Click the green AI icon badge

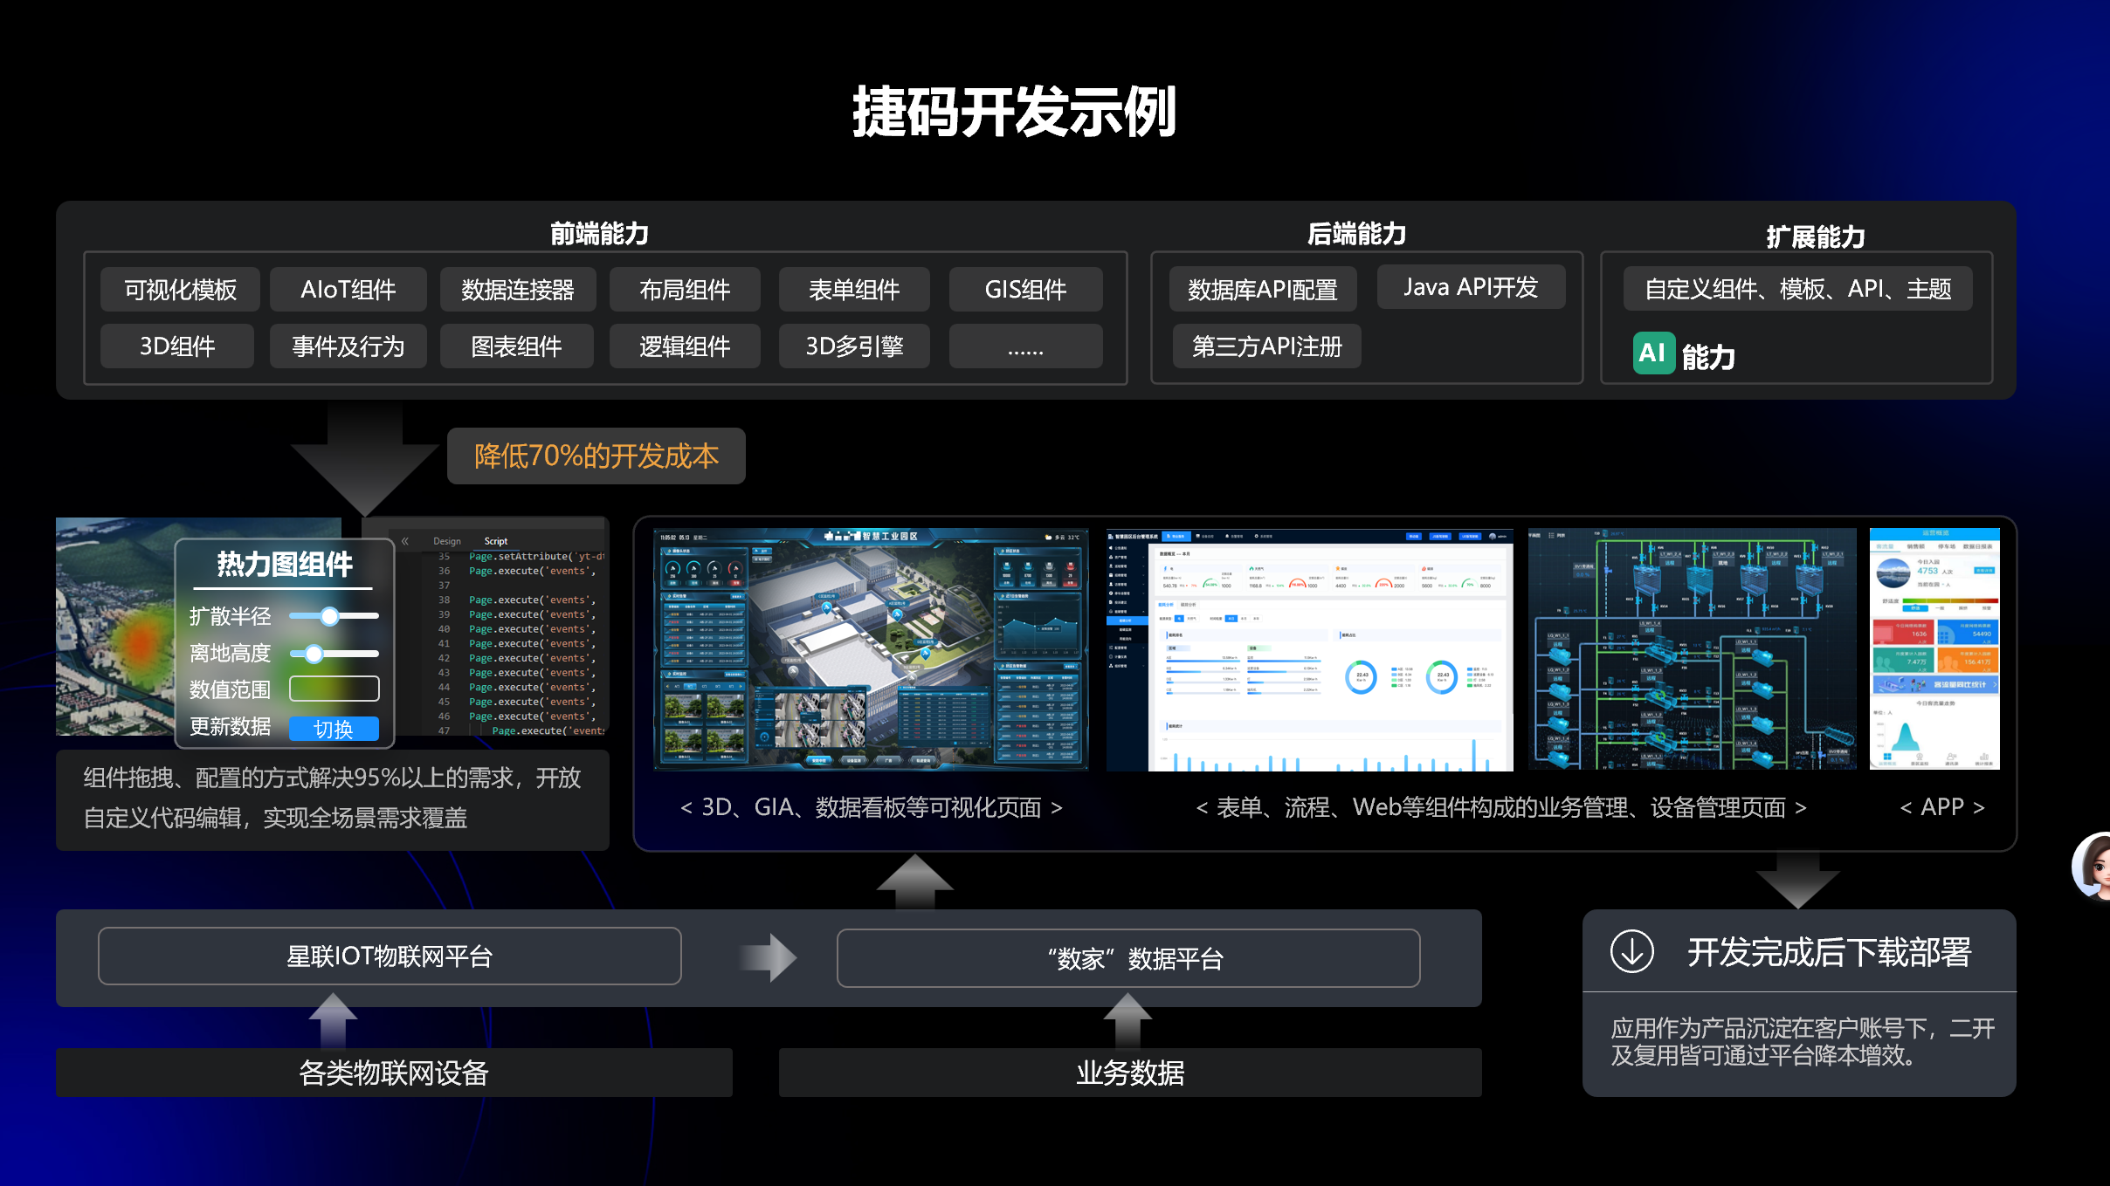[x=1653, y=353]
